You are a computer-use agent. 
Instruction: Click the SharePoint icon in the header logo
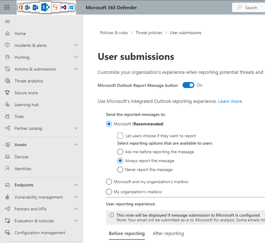click(45, 7)
